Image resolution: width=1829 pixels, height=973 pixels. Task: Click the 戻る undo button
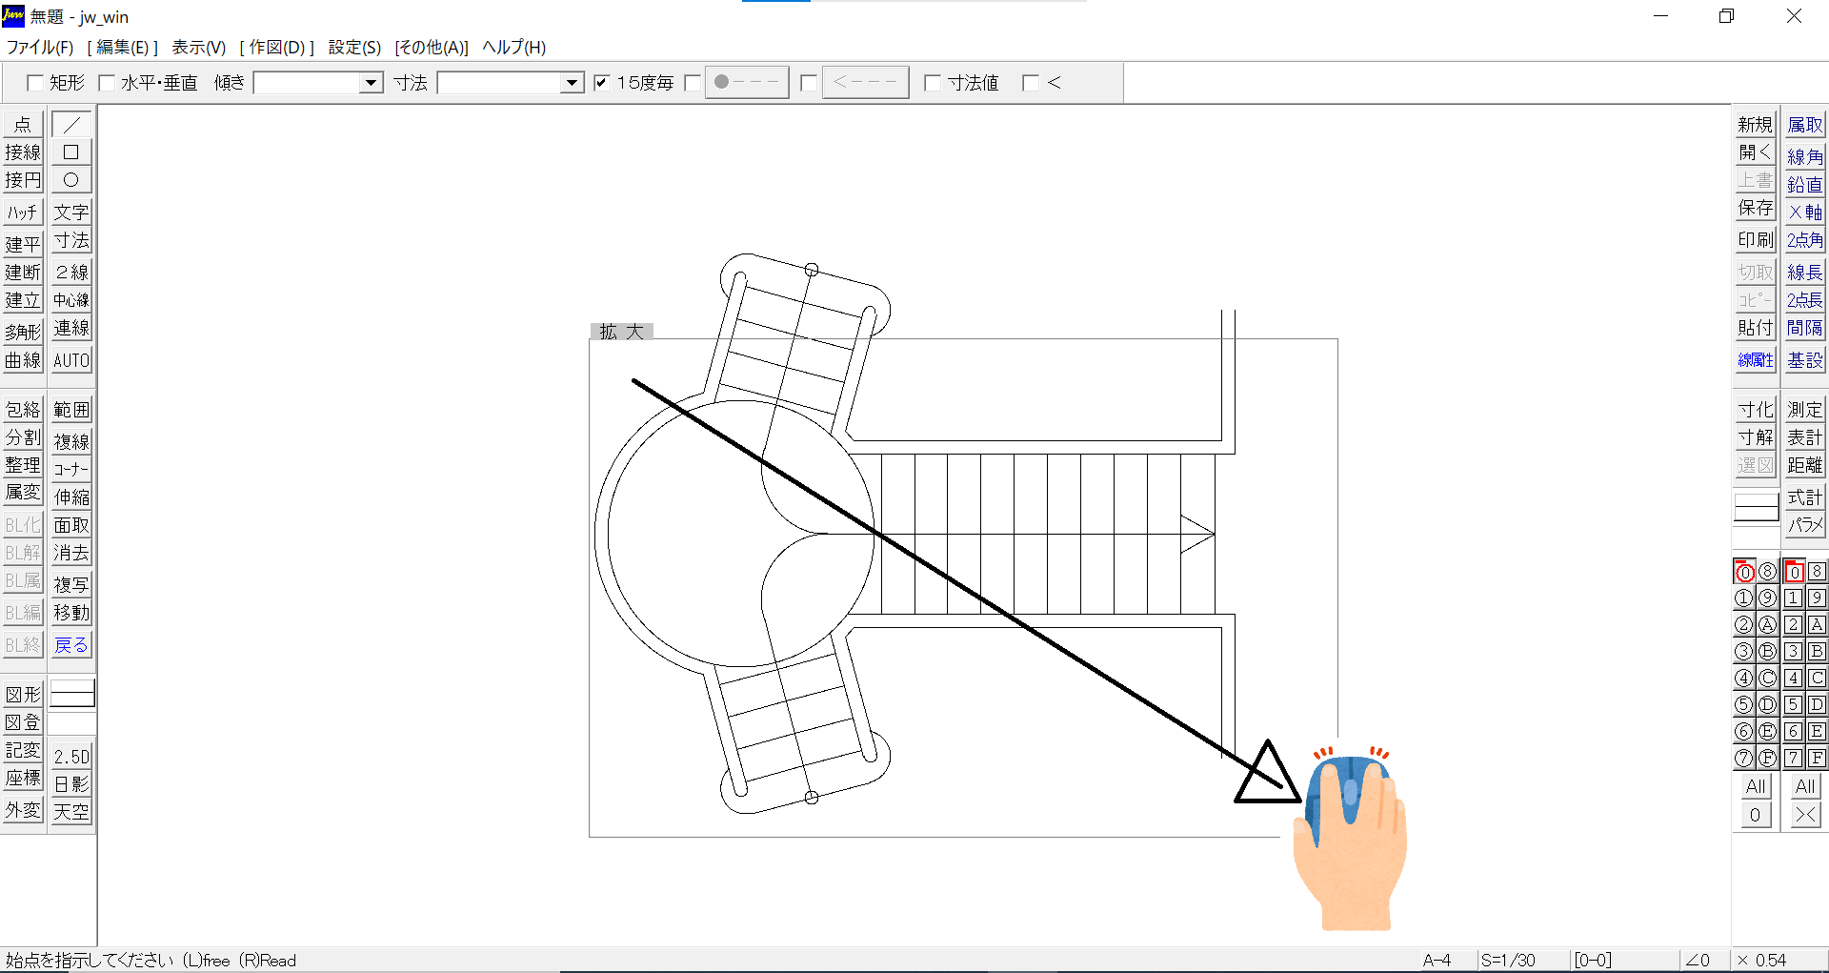pyautogui.click(x=71, y=645)
